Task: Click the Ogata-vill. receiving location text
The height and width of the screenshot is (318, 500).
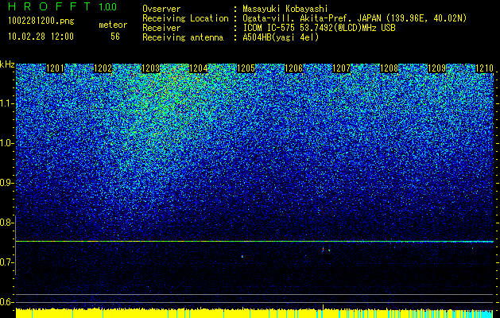Action: [355, 18]
